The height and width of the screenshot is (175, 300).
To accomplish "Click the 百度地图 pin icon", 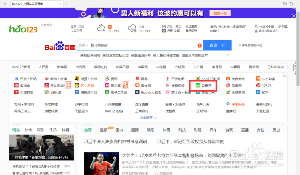I will [167, 78].
